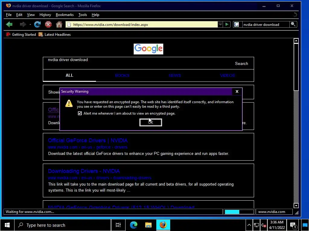Uncheck Alert me about encrypted page checkbox
Viewport: 309px width, 231px height.
click(x=80, y=113)
